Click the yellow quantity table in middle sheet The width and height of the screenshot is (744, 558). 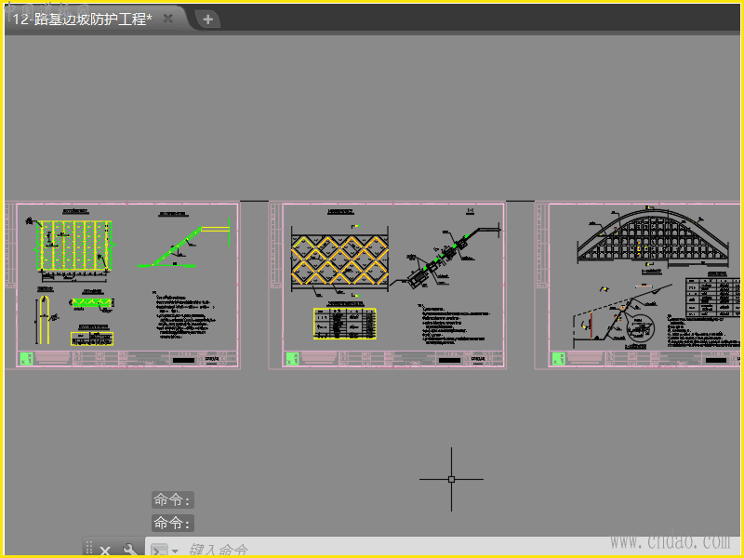(345, 323)
